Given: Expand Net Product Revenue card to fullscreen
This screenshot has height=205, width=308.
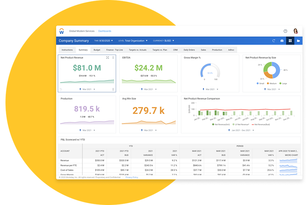Looking at the screenshot, I should [x=108, y=58].
